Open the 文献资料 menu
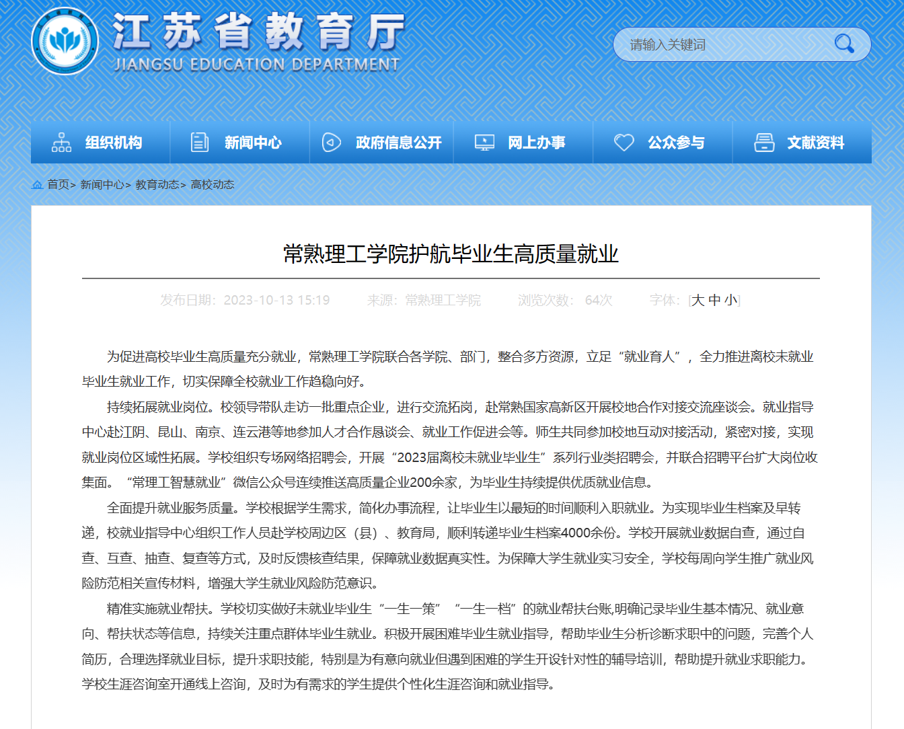Image resolution: width=904 pixels, height=729 pixels. 802,143
